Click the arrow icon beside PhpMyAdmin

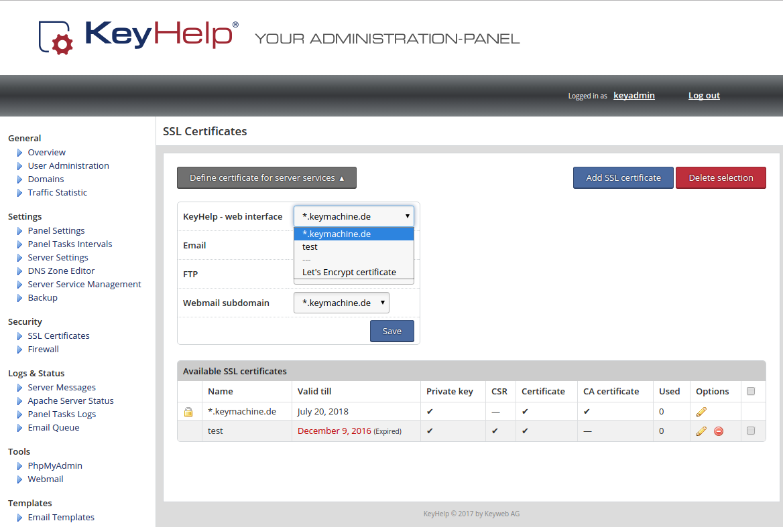tap(20, 466)
